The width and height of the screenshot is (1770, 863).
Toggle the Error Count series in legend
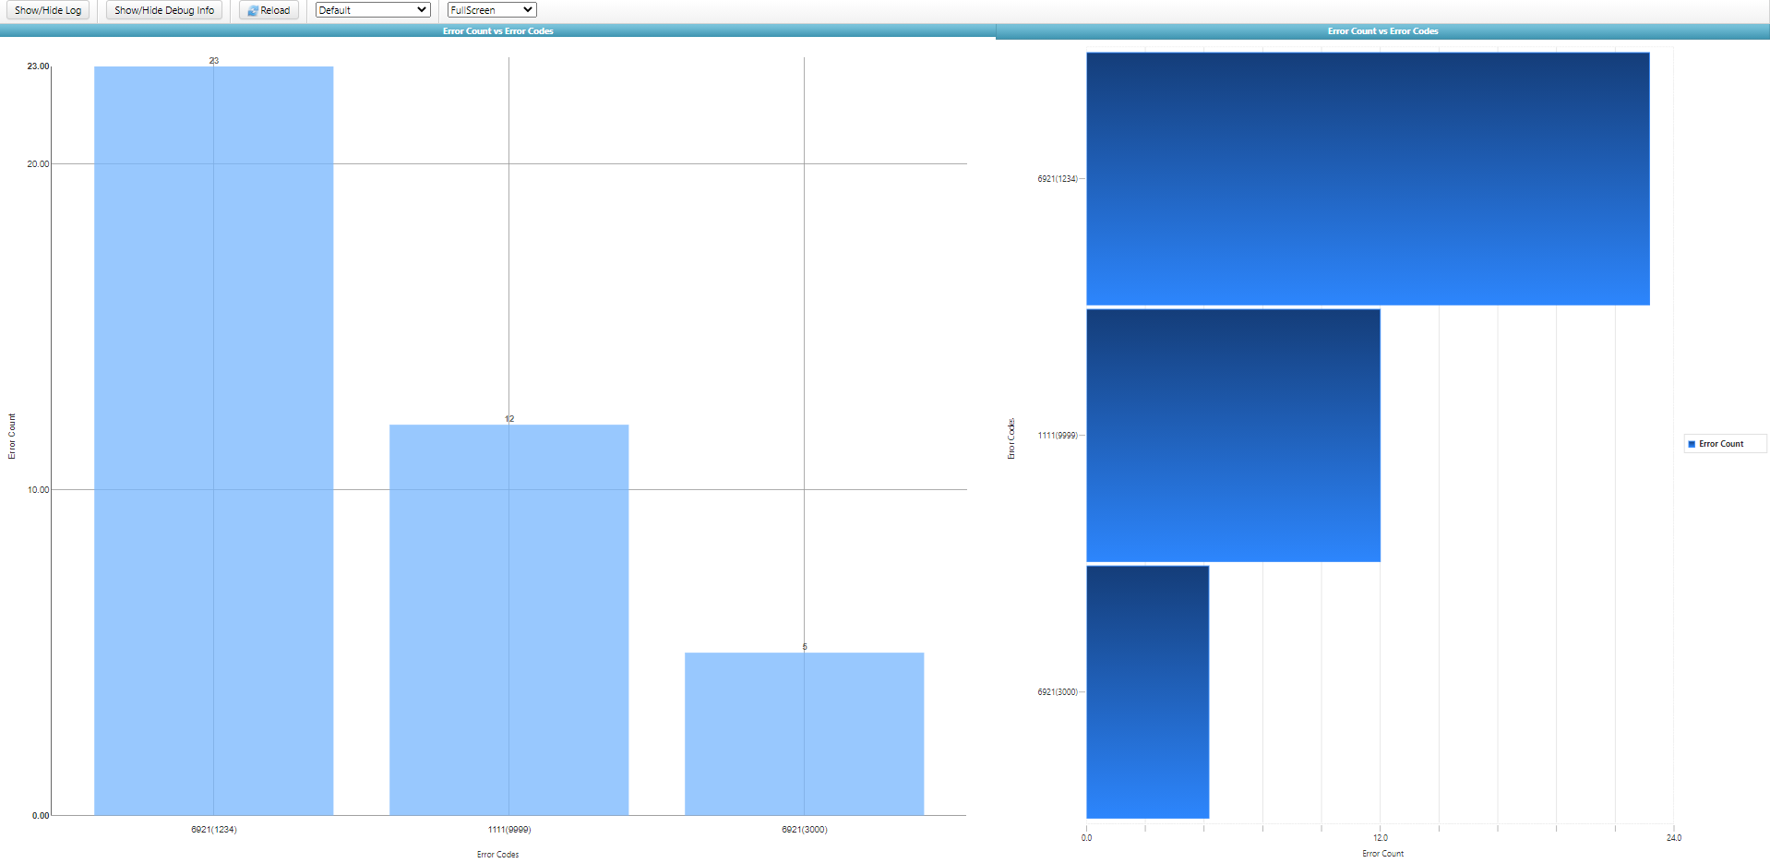(x=1724, y=444)
